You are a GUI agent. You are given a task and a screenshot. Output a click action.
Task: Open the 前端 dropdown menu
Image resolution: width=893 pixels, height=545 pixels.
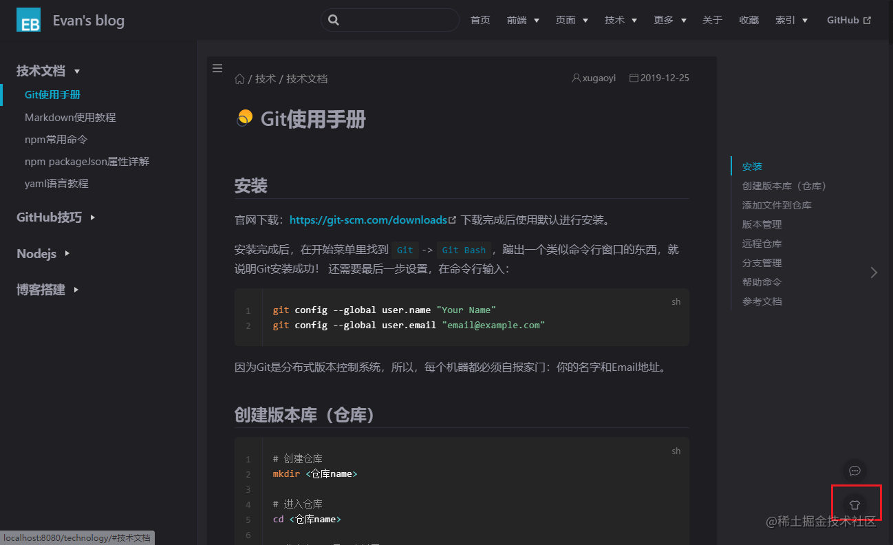523,20
